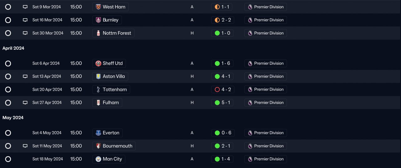Click the West Ham club crest icon

[x=98, y=7]
